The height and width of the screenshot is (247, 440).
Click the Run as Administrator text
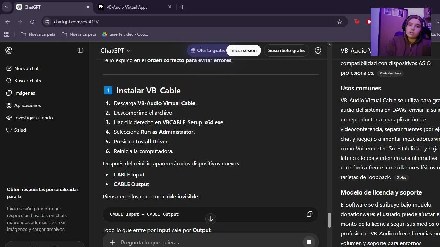167,132
